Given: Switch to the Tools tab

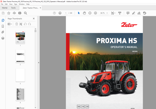Looking at the screenshot, I should [x=13, y=8].
